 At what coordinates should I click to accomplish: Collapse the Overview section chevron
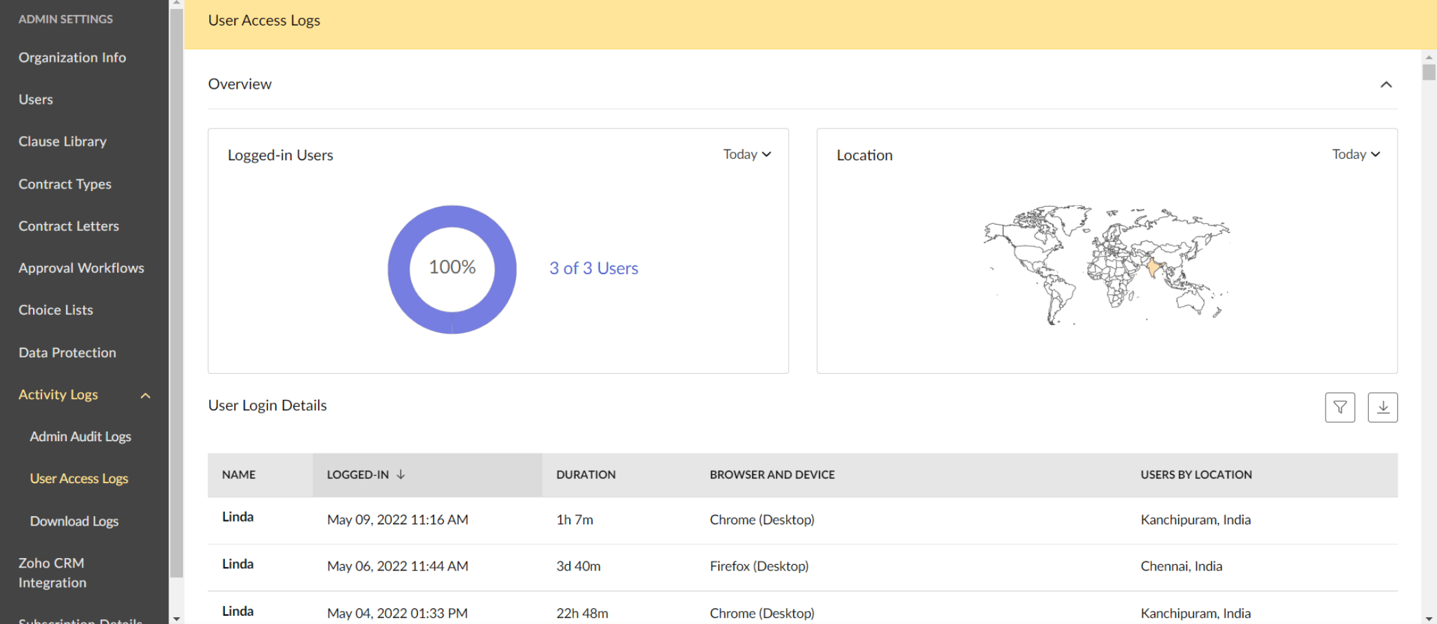1385,85
